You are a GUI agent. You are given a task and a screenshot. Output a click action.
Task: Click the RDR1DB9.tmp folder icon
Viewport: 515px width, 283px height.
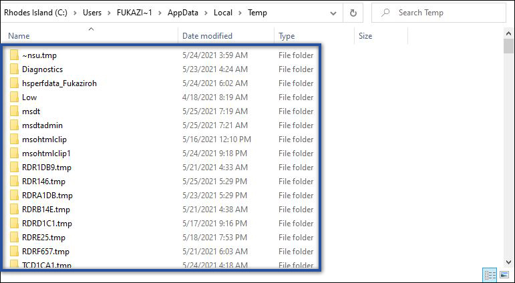14,168
